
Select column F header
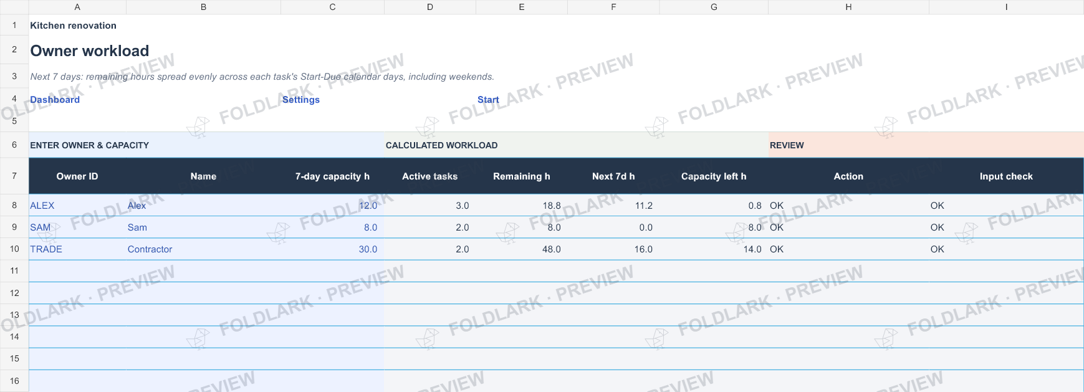613,7
